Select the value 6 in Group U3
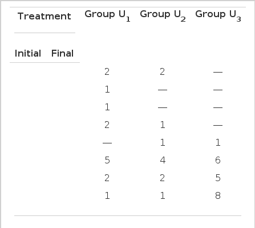The width and height of the screenshot is (255, 228). [x=218, y=160]
